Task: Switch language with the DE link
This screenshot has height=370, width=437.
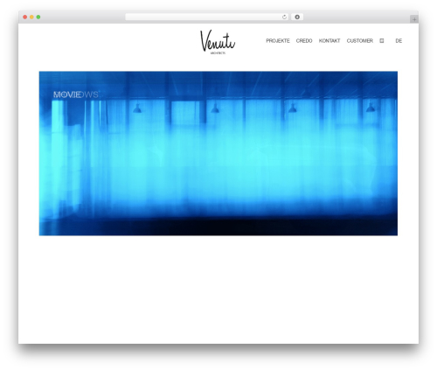Action: pyautogui.click(x=399, y=41)
